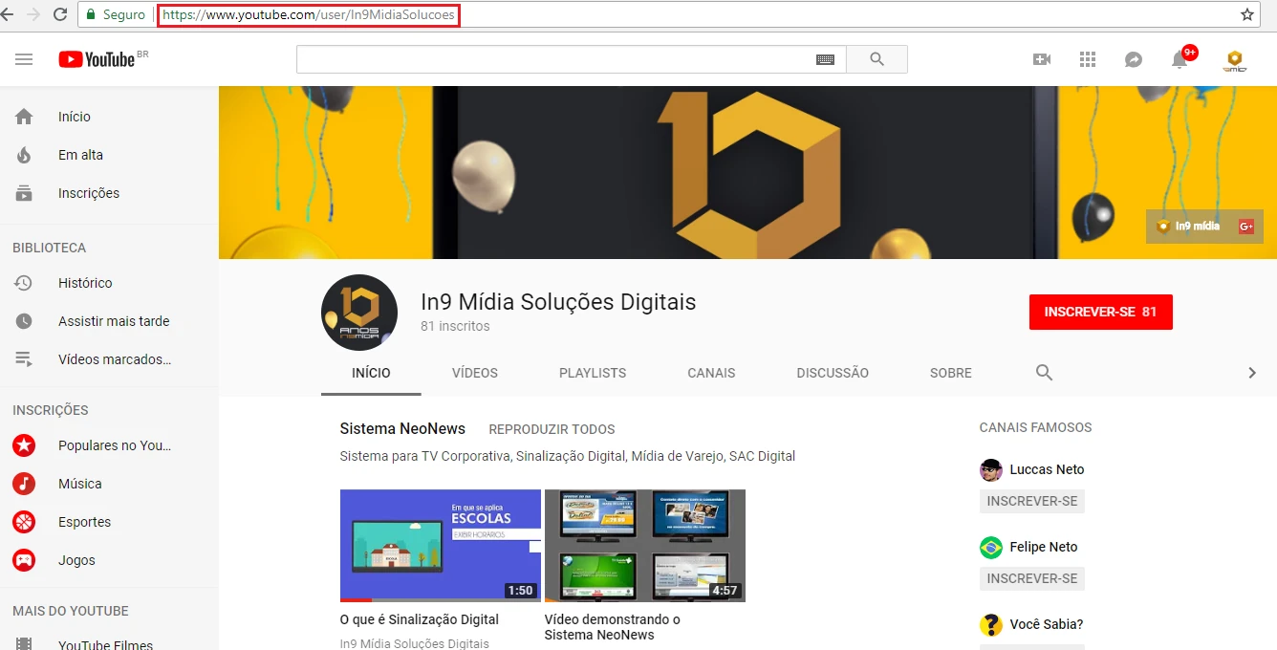Click the Assistir mais tarde clock icon
This screenshot has width=1277, height=650.
24,321
